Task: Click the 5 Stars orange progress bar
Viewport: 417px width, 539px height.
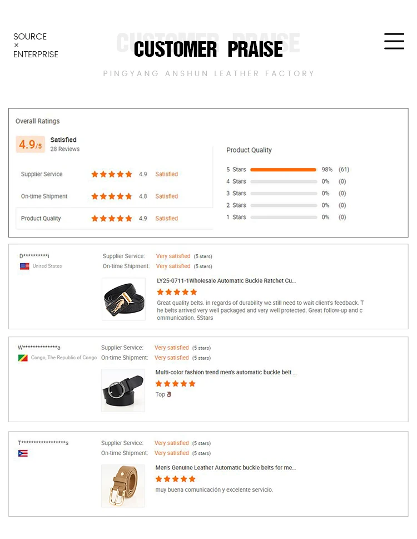Action: click(x=283, y=170)
